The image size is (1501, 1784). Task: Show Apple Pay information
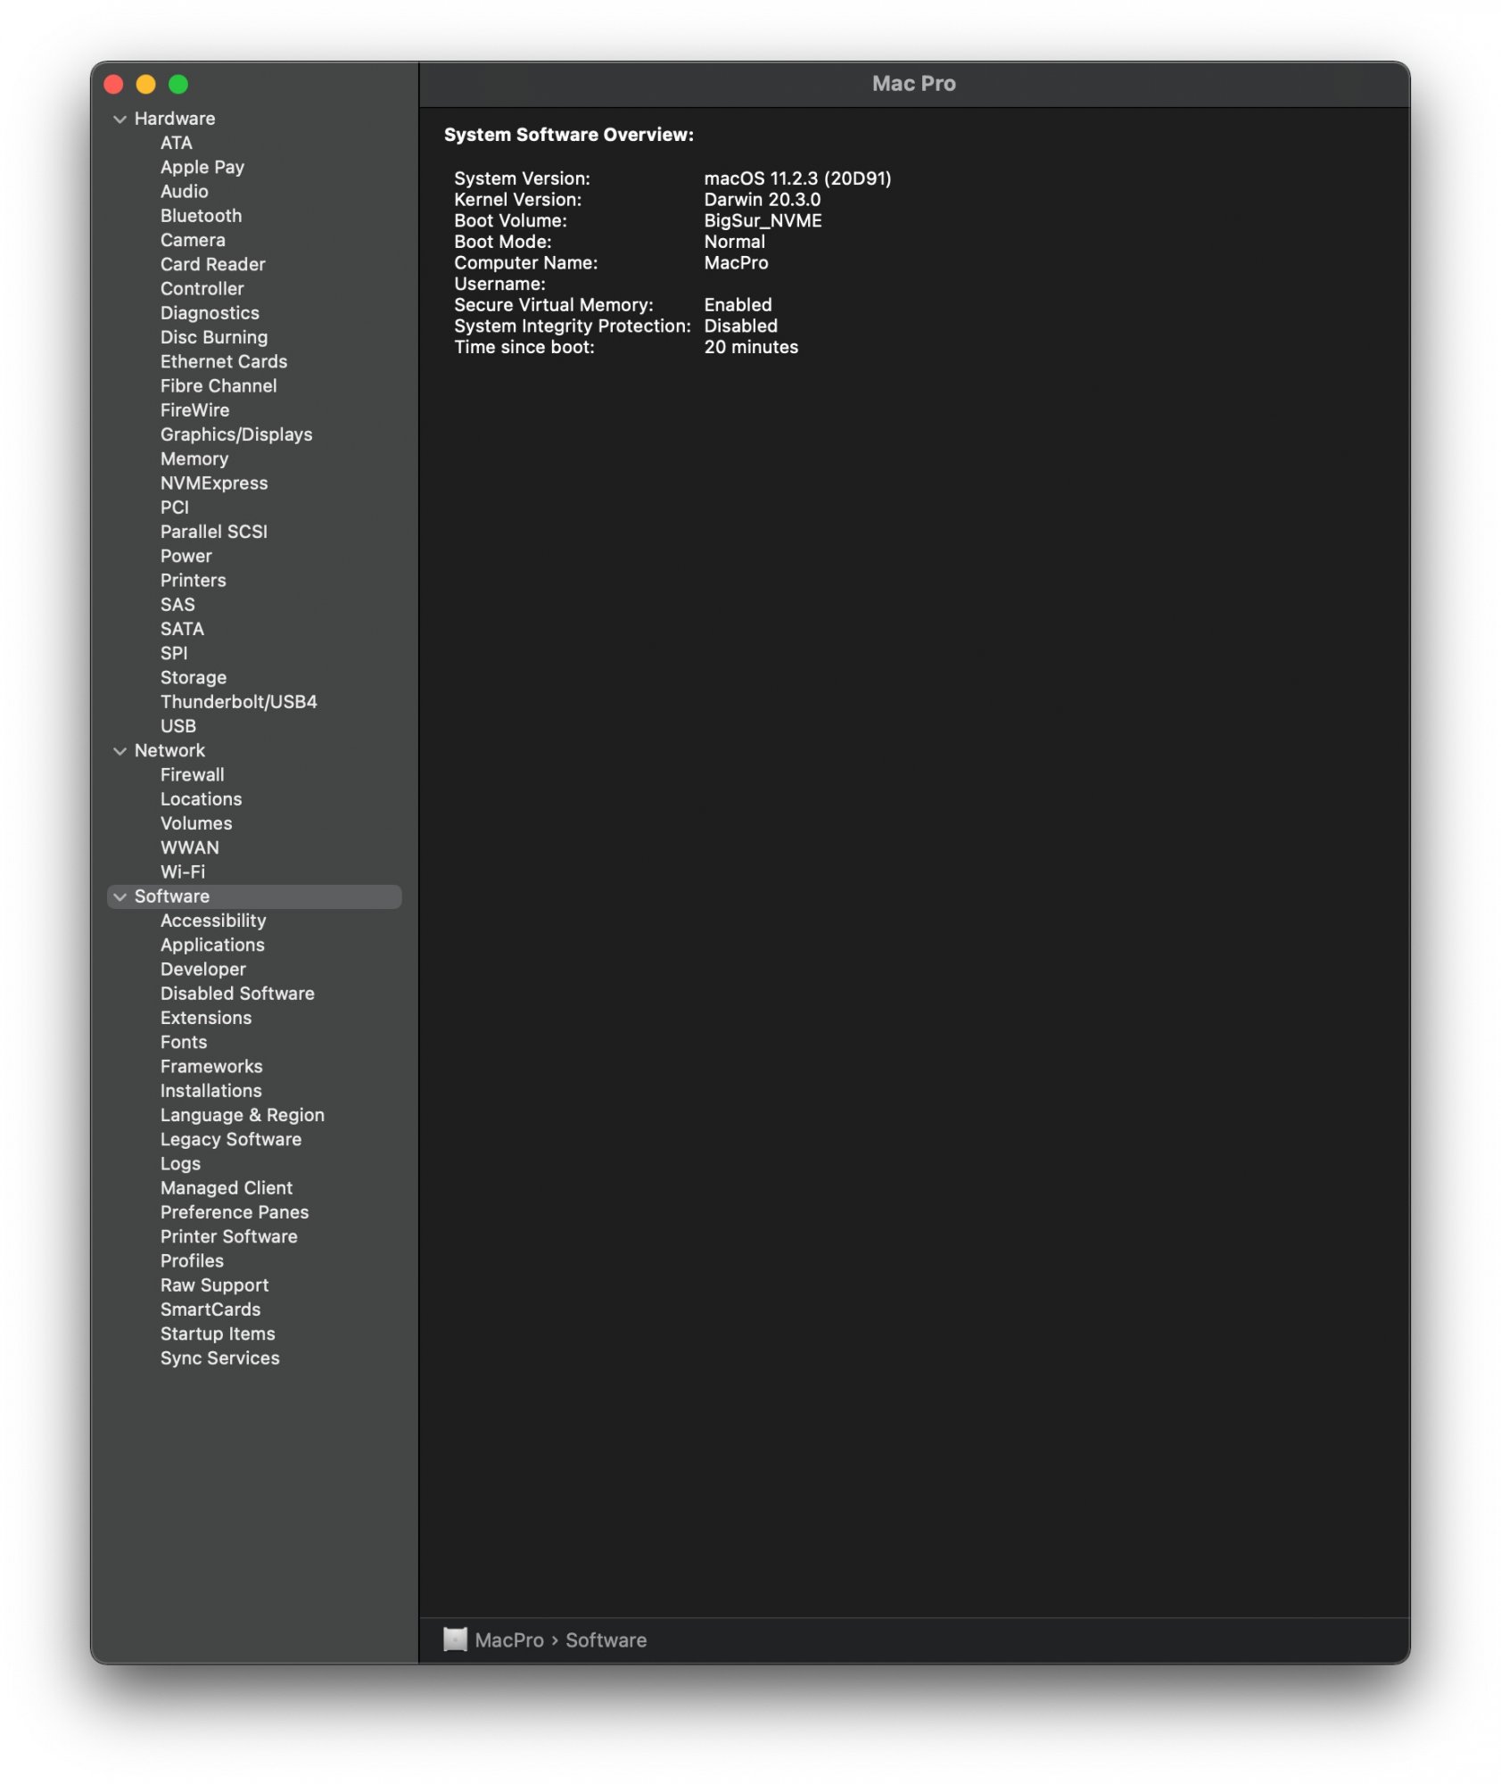[202, 167]
